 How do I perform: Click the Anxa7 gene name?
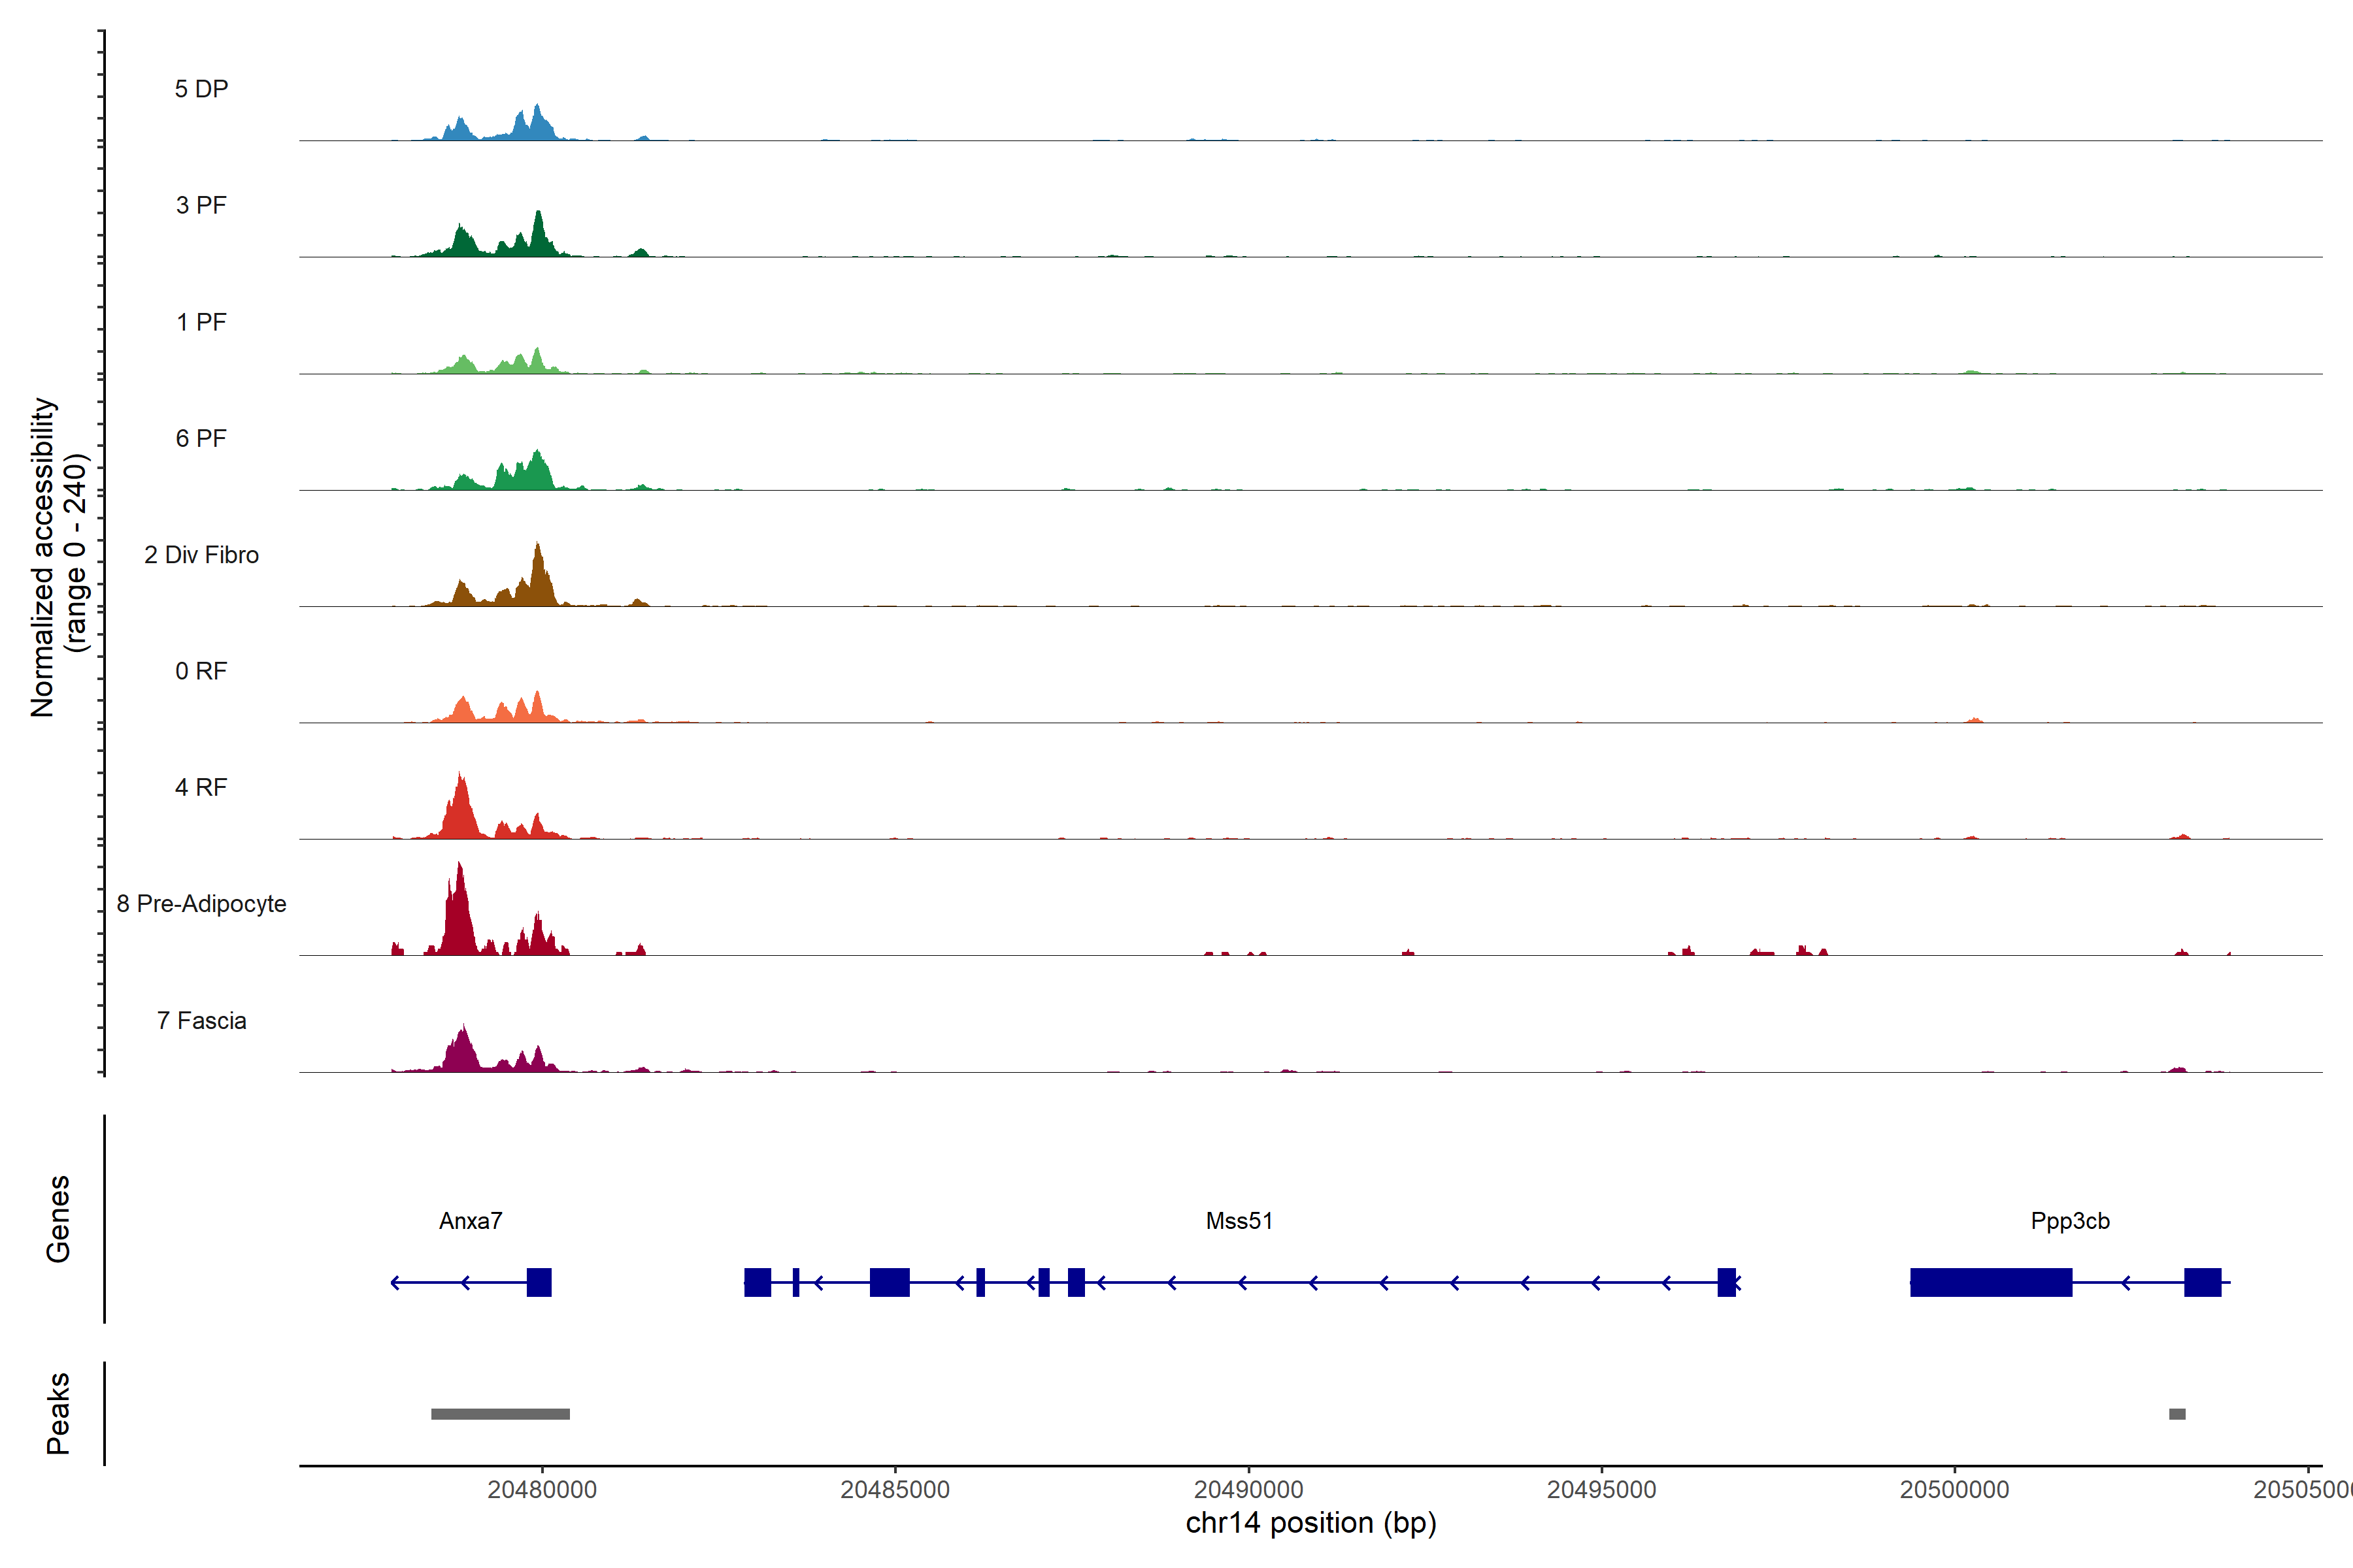[x=470, y=1220]
